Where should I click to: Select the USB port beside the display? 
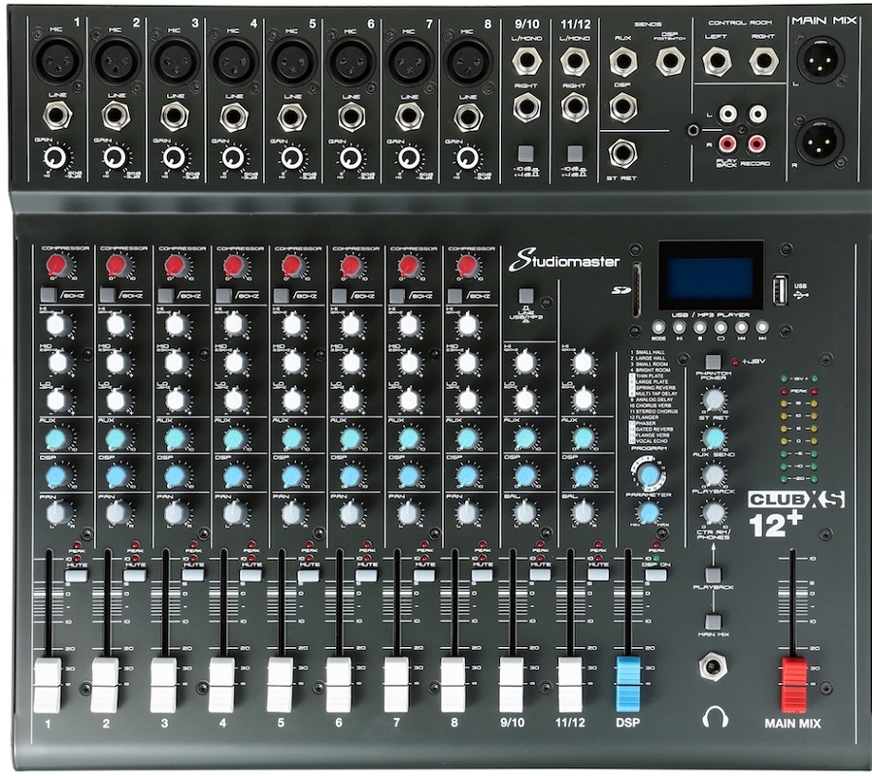point(780,290)
